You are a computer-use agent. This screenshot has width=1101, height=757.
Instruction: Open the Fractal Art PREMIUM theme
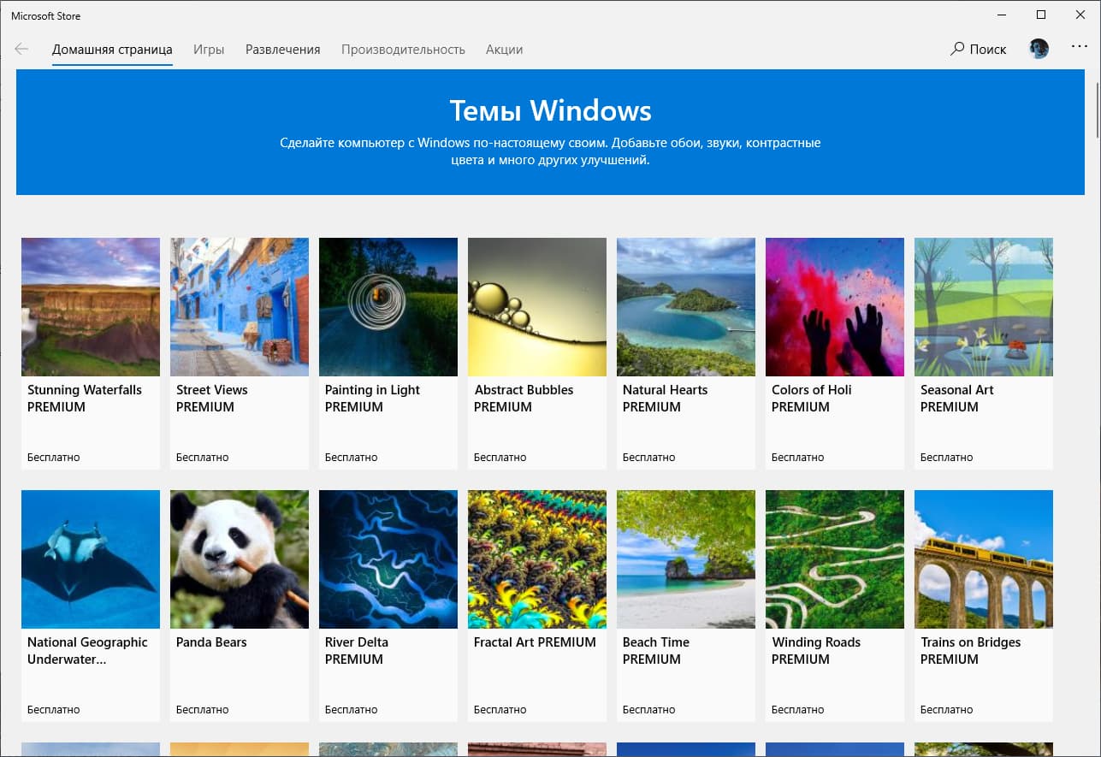tap(536, 559)
